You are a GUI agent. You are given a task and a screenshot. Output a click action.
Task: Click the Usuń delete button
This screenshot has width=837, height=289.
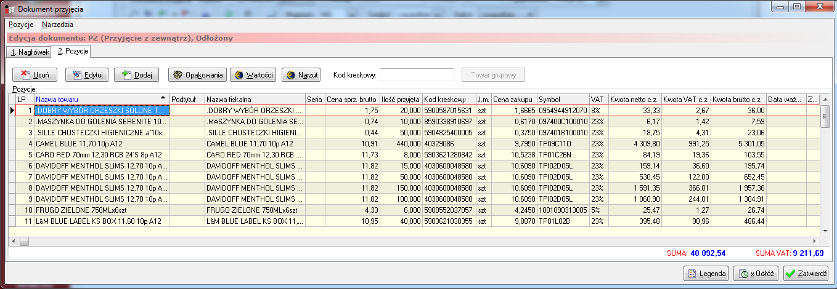point(35,75)
